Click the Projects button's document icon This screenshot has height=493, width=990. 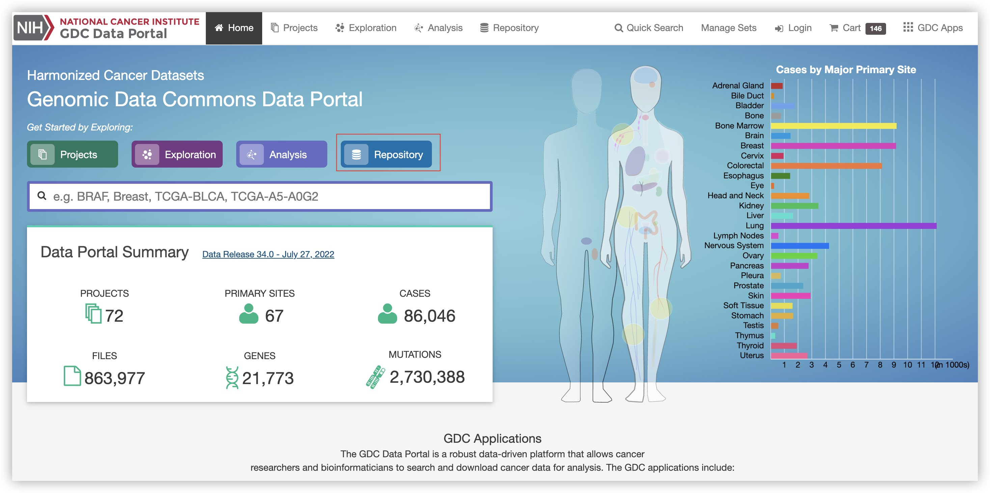pyautogui.click(x=43, y=154)
